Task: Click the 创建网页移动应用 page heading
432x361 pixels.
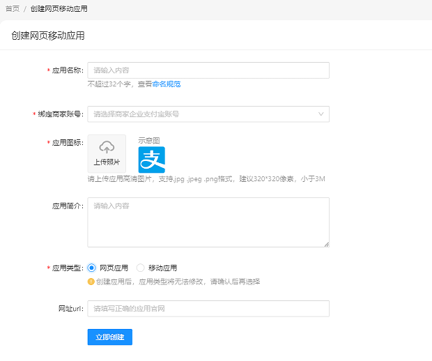Action: point(48,35)
